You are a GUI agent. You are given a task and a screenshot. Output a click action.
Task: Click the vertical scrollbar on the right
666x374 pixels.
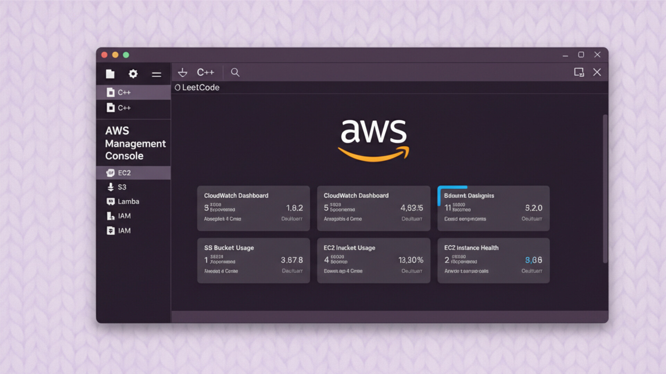605,189
